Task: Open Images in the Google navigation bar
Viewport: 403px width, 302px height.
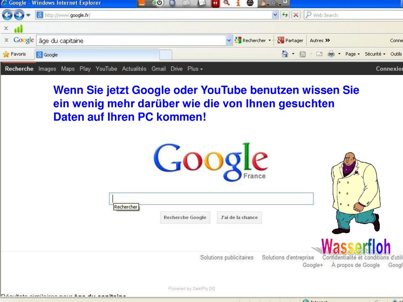Action: pos(47,69)
